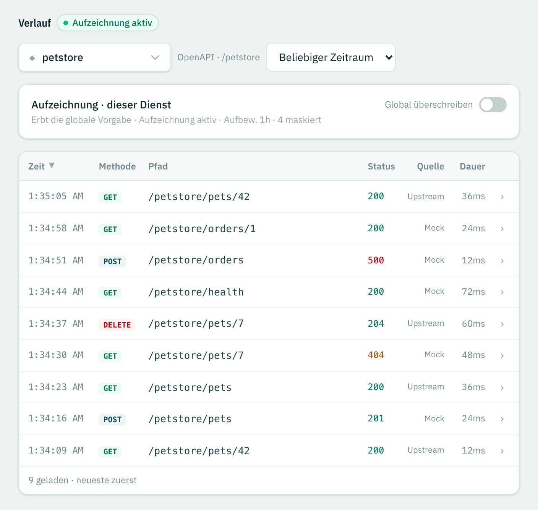
Task: Click the GET badge for /petstore/health
Action: point(110,293)
